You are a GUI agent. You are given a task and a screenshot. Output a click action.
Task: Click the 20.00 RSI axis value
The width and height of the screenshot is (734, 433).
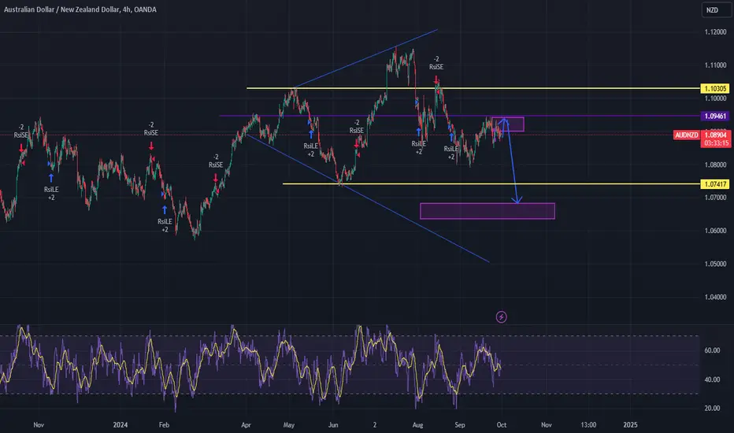[712, 409]
